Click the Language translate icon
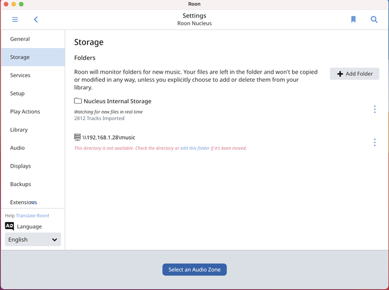This screenshot has width=389, height=290. (x=9, y=226)
